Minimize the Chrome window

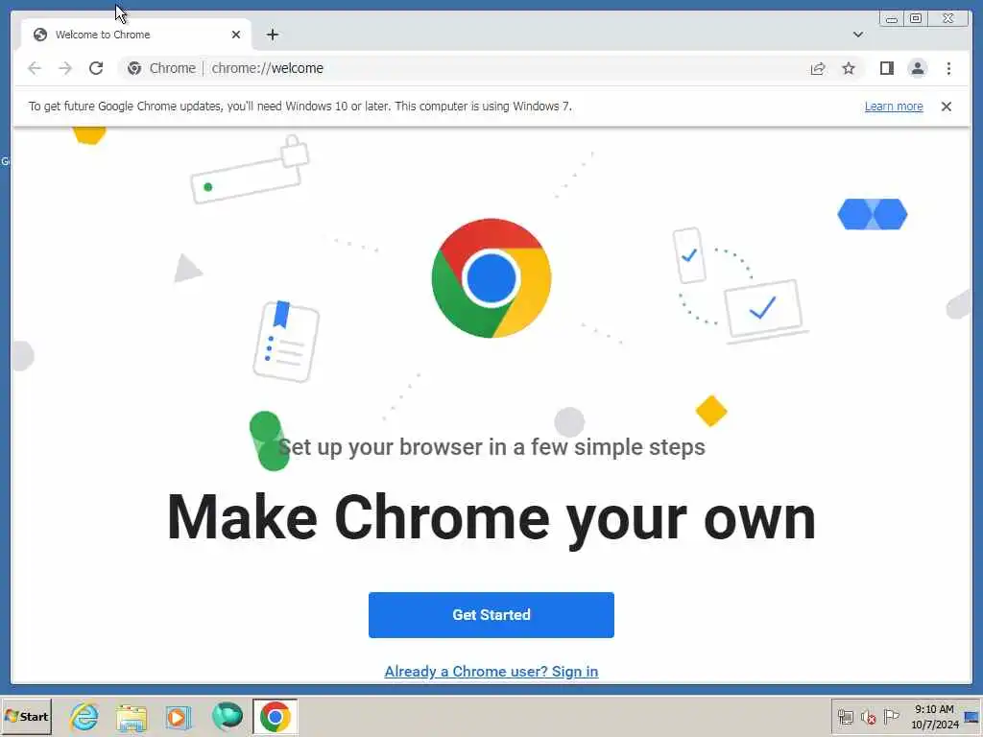891,19
